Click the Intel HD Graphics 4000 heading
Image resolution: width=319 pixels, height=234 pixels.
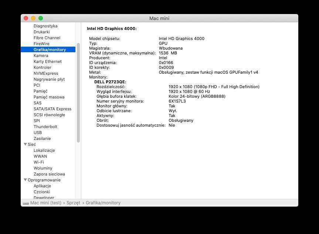(112, 29)
